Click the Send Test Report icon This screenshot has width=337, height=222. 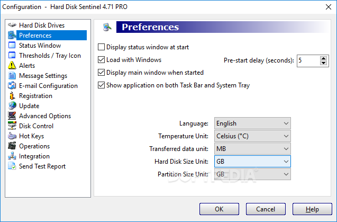click(x=12, y=166)
